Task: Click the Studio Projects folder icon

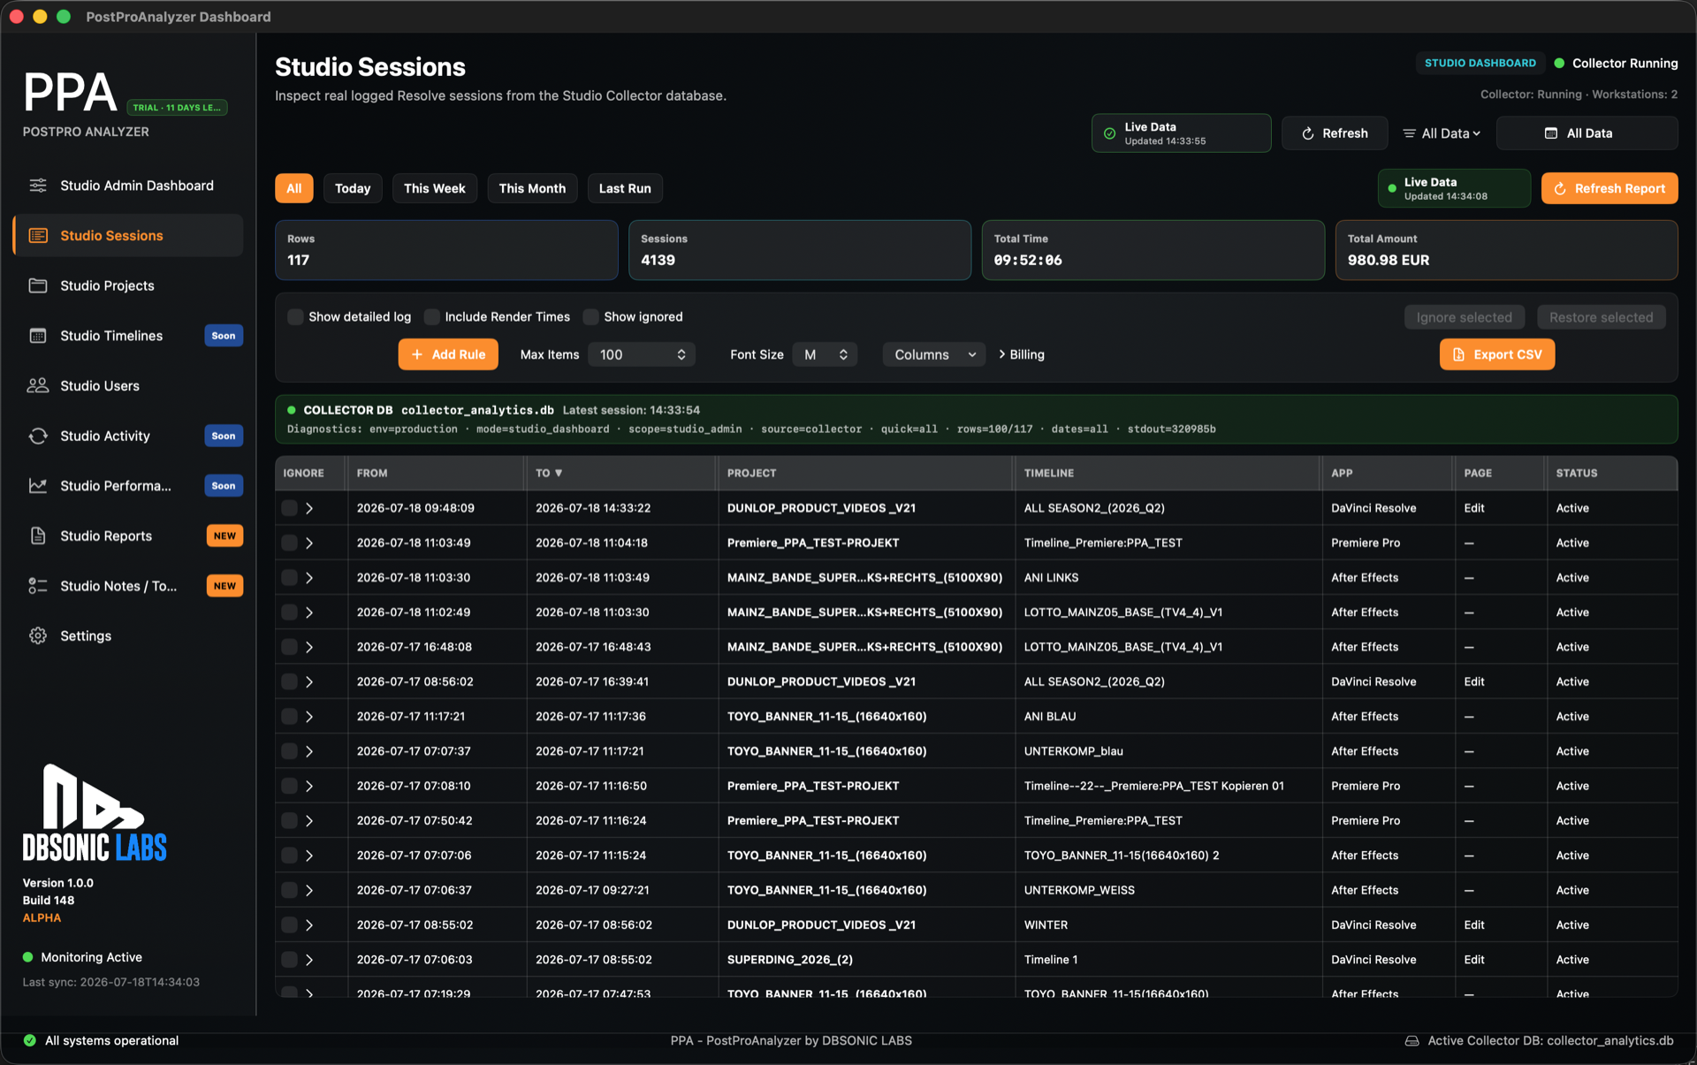Action: pos(37,285)
